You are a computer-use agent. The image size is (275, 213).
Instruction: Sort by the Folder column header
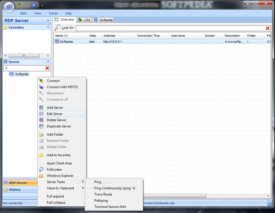(256, 36)
